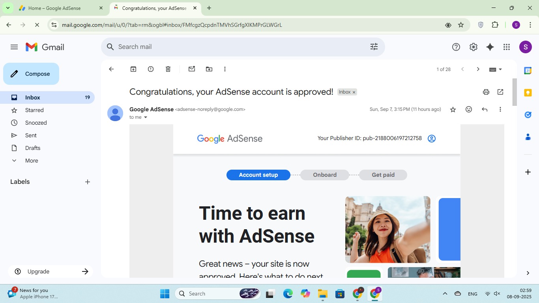Delete the email with the trash icon
This screenshot has height=303, width=539.
click(168, 69)
